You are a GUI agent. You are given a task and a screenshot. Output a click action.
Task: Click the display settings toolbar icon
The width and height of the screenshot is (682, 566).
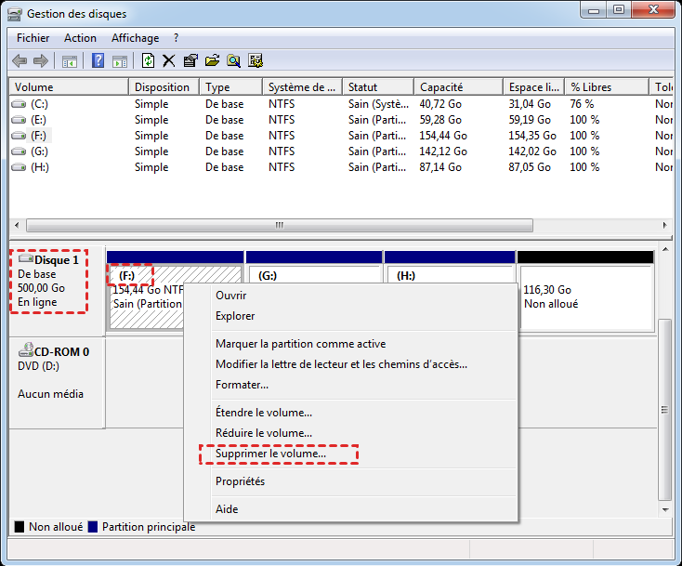(256, 60)
